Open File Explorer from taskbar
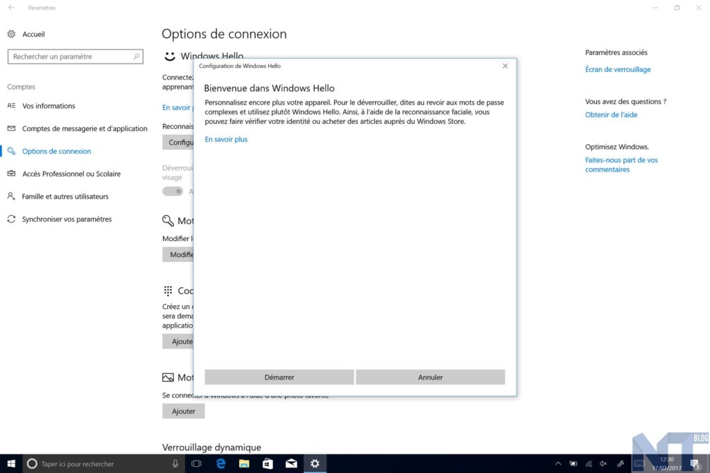Image resolution: width=710 pixels, height=473 pixels. (244, 463)
